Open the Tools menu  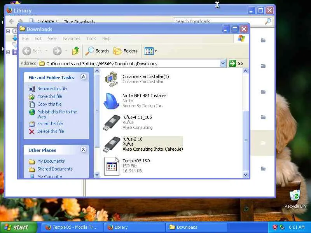[x=91, y=38]
